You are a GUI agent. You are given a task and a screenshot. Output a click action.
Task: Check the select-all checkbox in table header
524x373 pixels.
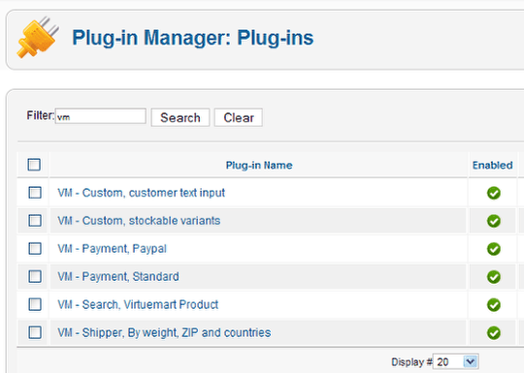click(x=34, y=165)
